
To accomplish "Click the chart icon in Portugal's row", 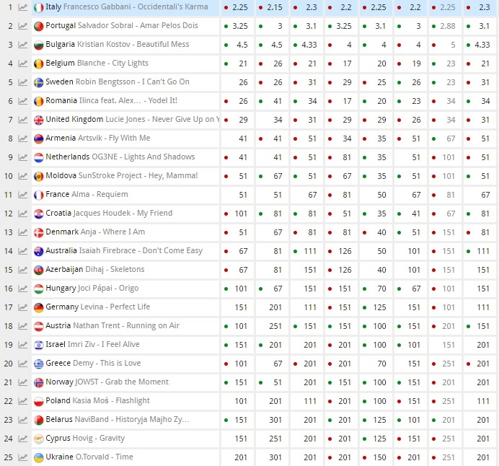I will click(x=23, y=26).
